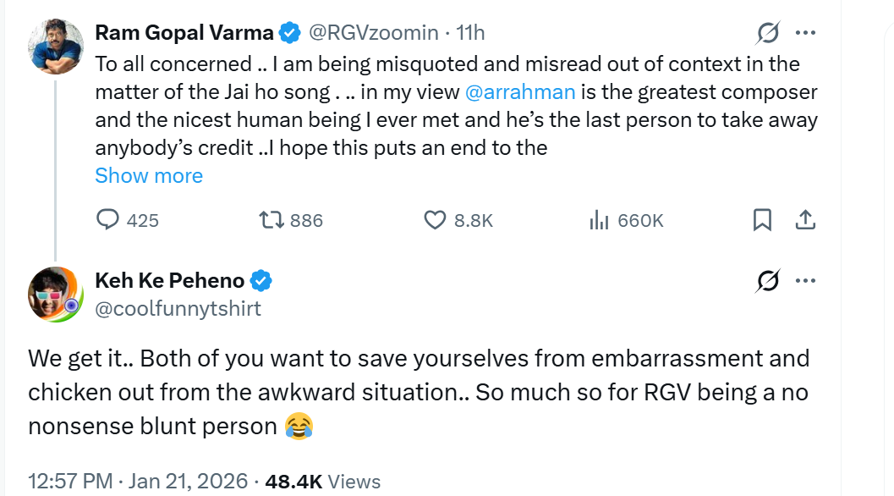This screenshot has width=894, height=496.
Task: Click the retweet icon showing 886
Action: pos(271,220)
